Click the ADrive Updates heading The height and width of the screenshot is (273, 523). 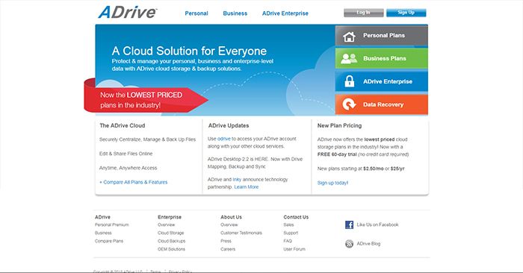coord(229,125)
